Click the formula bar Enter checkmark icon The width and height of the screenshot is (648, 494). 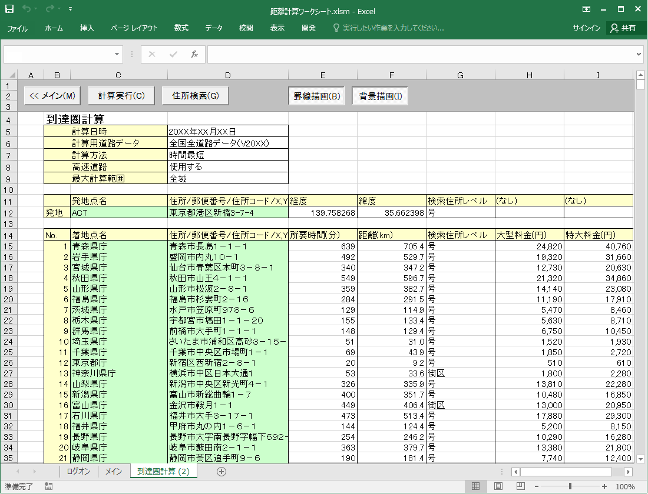coord(173,54)
